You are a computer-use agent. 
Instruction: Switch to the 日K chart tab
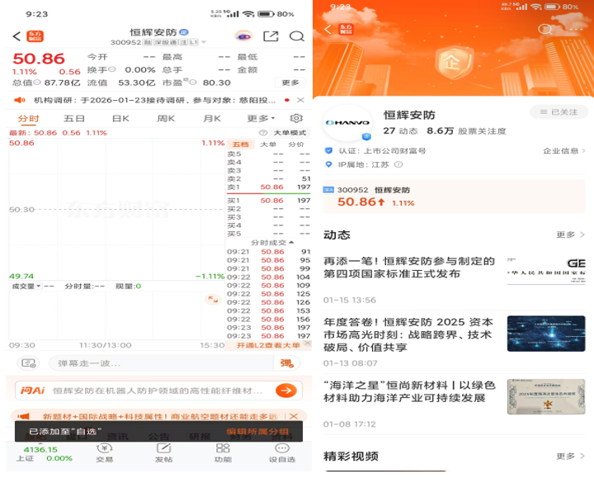point(120,119)
